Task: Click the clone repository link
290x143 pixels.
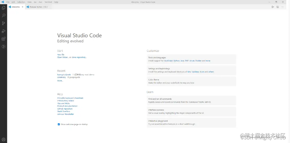Action: (x=79, y=57)
